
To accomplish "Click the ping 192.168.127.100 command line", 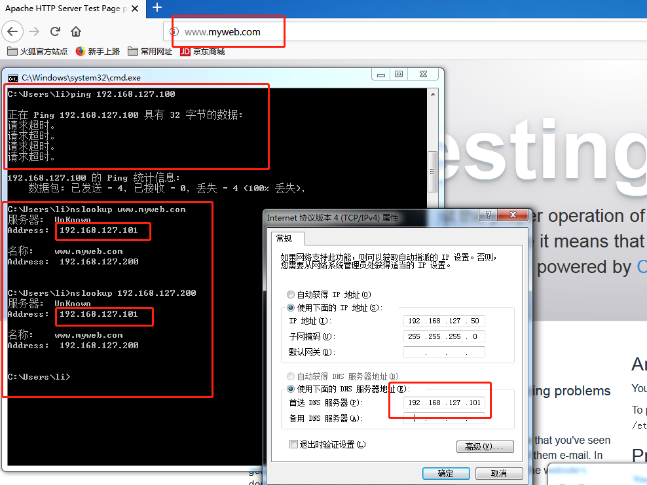I will (x=91, y=94).
